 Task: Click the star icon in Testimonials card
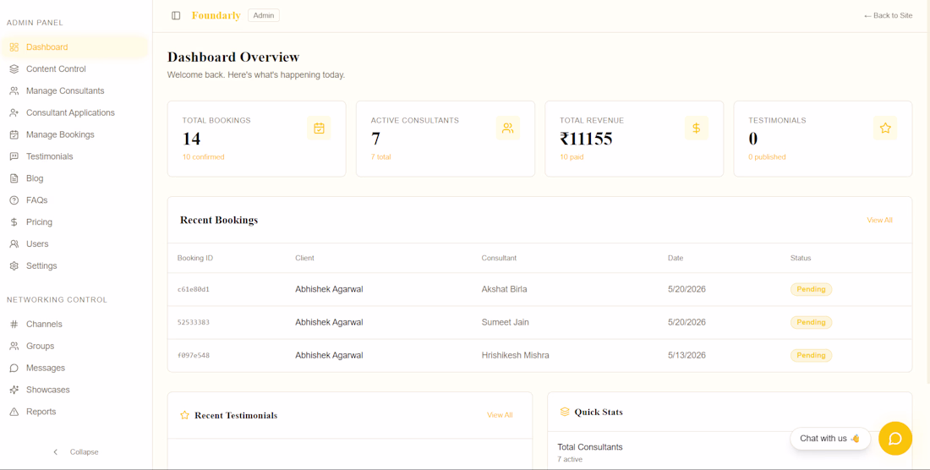(885, 128)
